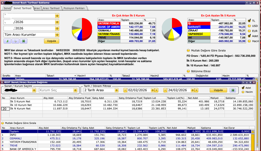Image resolution: width=261 pixels, height=151 pixels.
Task: Go to the Aracı Tarihsel tab
Action: pyautogui.click(x=51, y=8)
